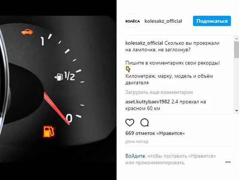239x180 pixels.
Task: Open kolesakz_official profile from header
Action: (x=163, y=21)
